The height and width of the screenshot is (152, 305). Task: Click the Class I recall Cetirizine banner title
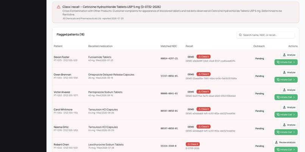coord(112,7)
